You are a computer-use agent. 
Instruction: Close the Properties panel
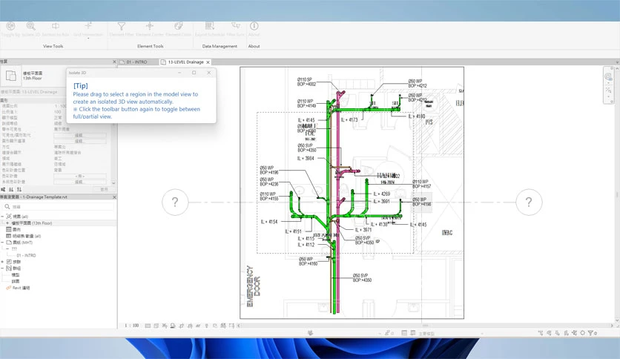click(x=114, y=62)
